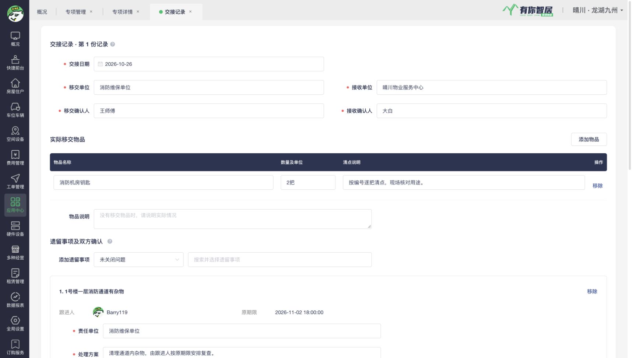Click the 移交单位 input field
The image size is (632, 358).
(x=209, y=87)
